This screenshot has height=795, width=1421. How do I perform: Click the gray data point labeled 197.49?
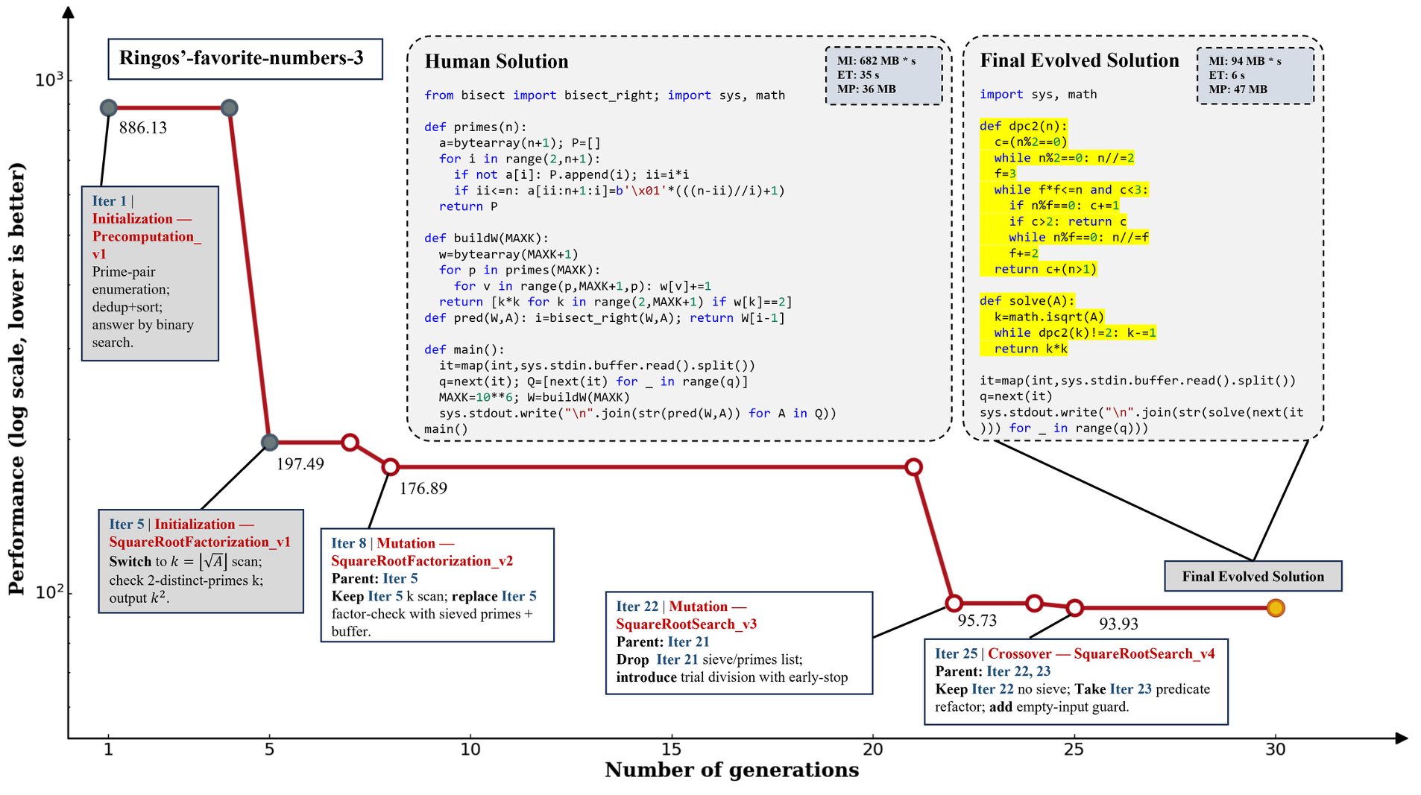270,443
